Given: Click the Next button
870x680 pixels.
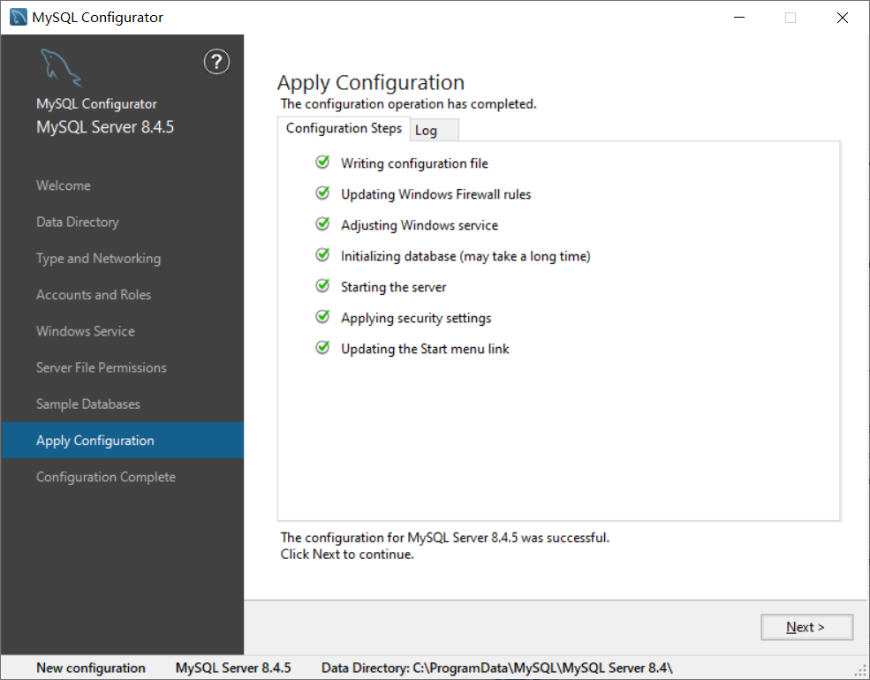Looking at the screenshot, I should click(x=806, y=627).
